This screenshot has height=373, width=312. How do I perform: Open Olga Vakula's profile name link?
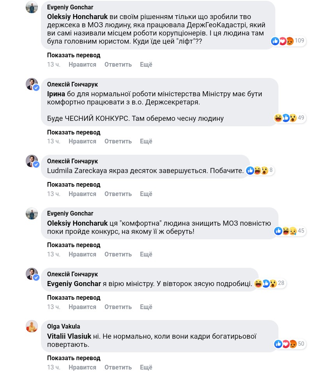64,326
